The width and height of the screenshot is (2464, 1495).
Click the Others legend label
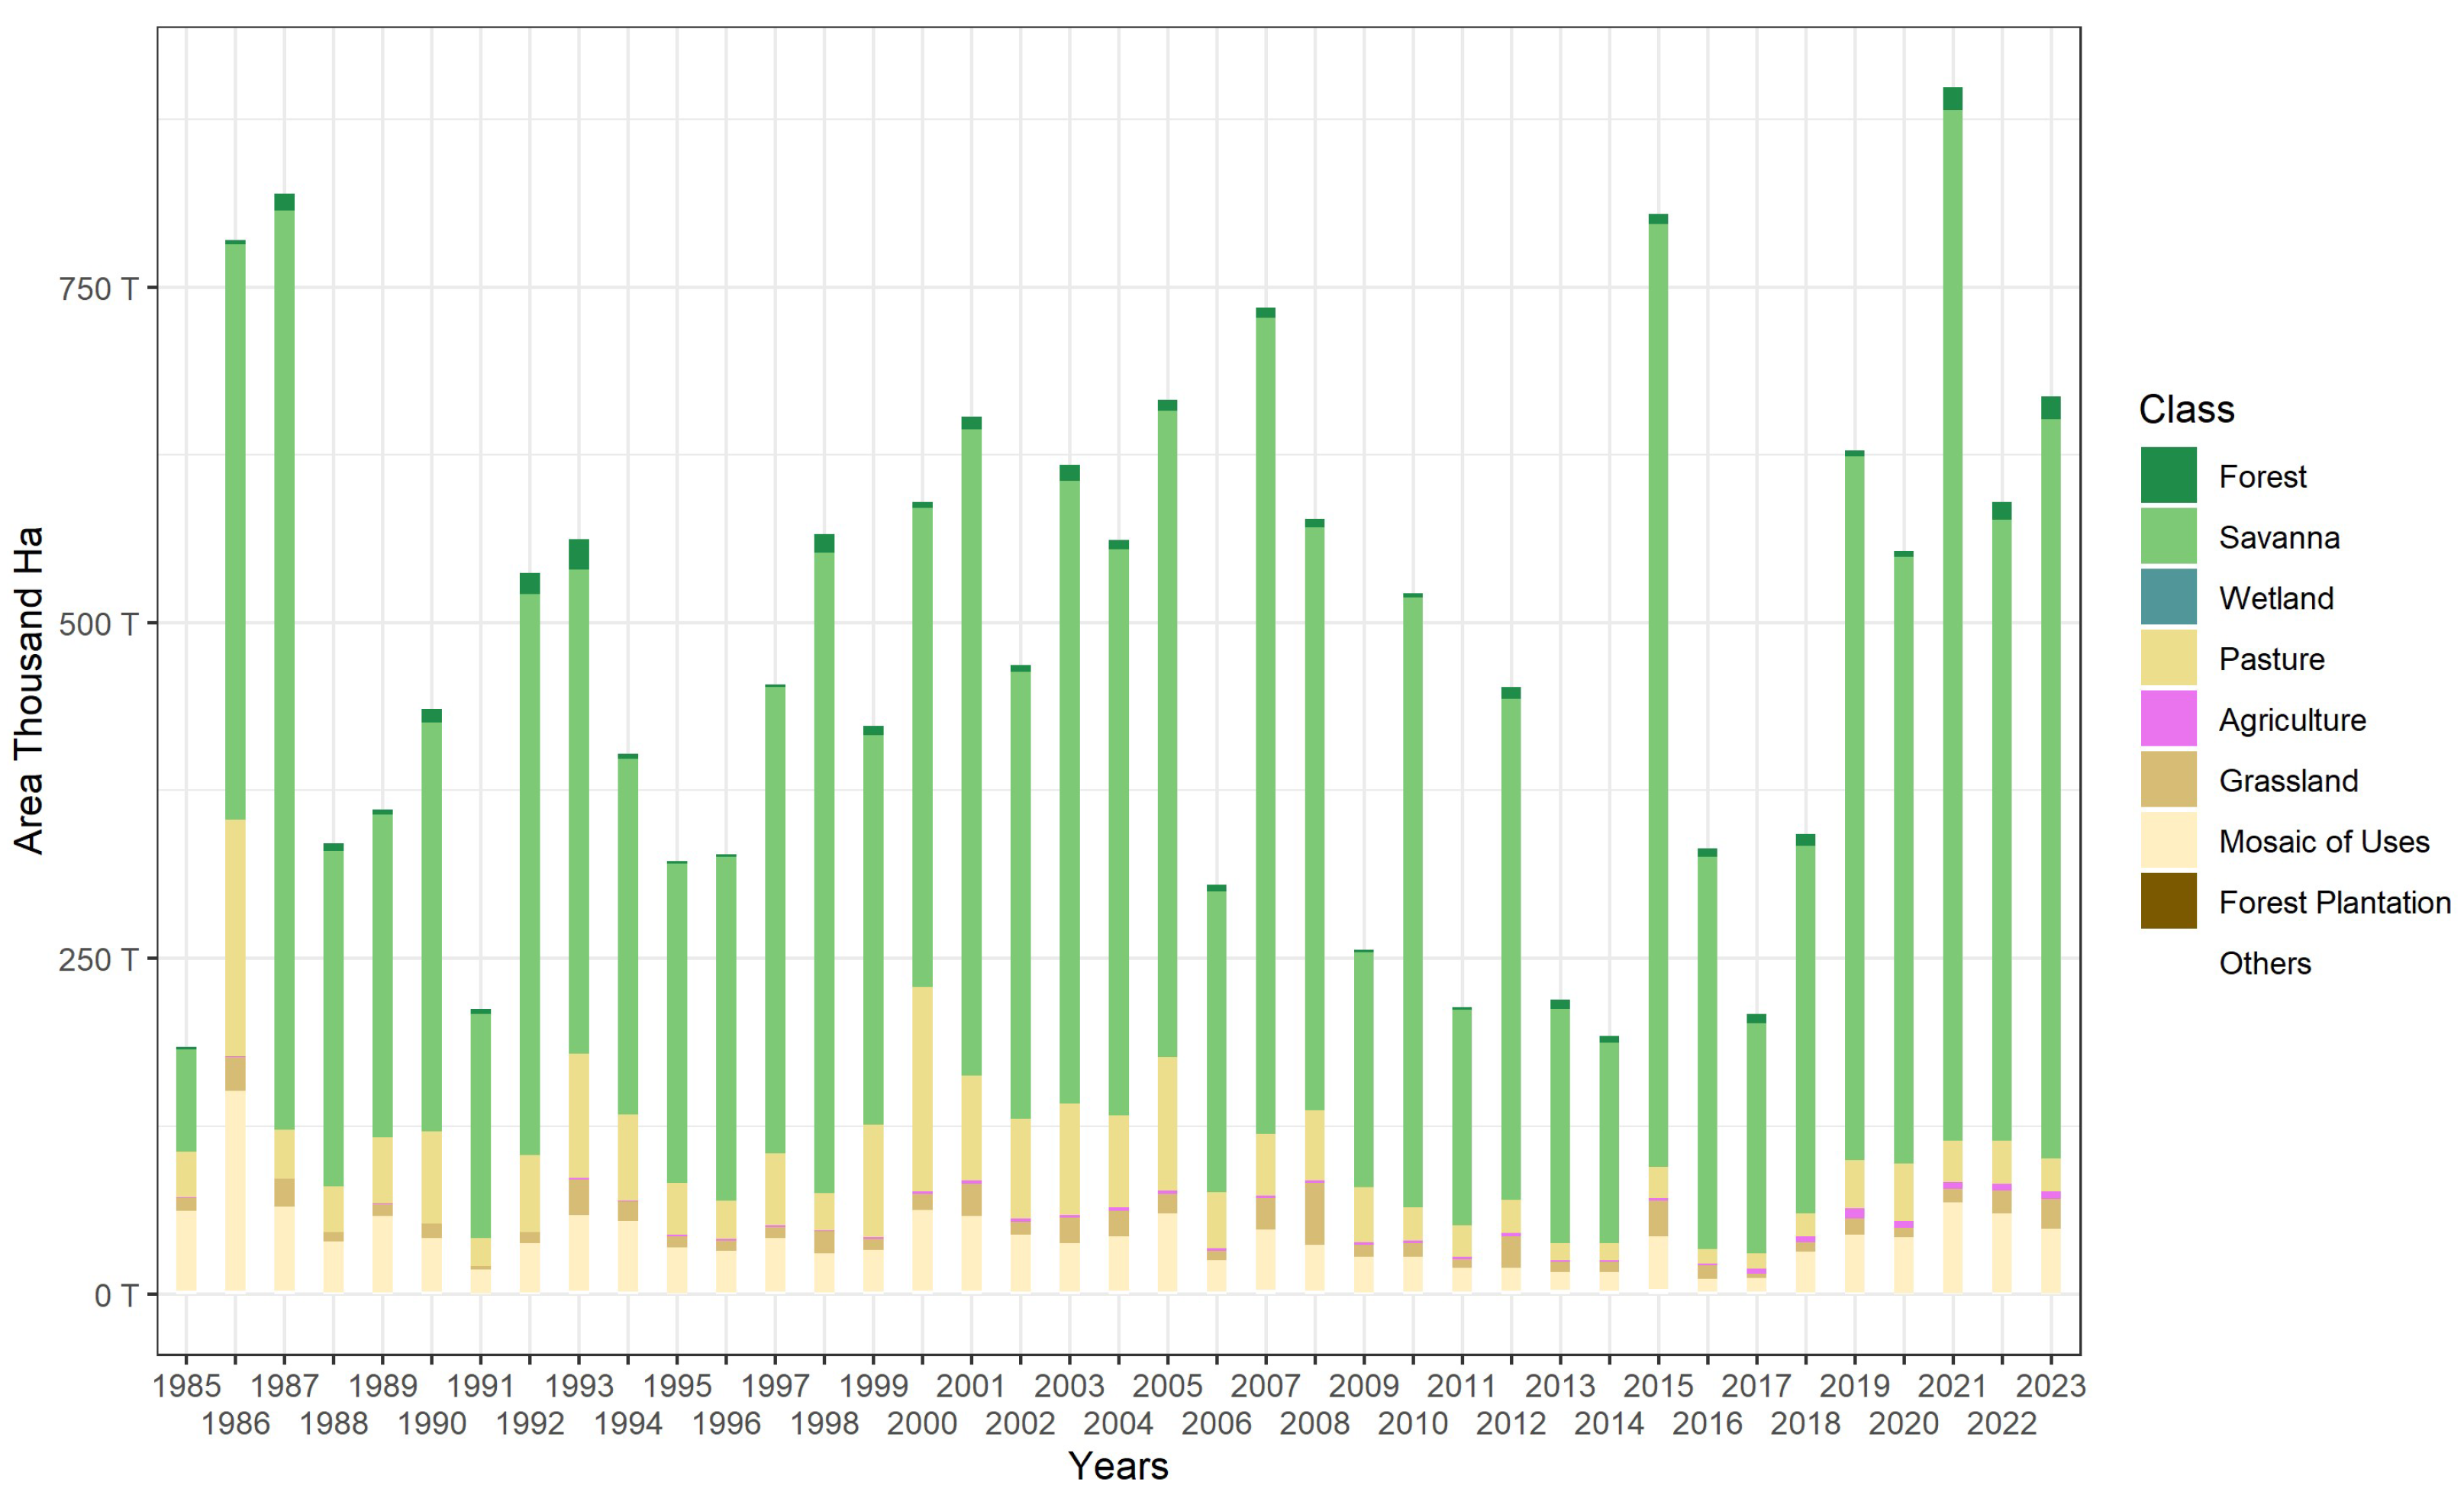click(x=2264, y=963)
